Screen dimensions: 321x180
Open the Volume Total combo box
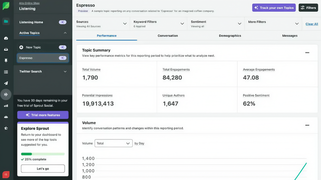(113, 143)
